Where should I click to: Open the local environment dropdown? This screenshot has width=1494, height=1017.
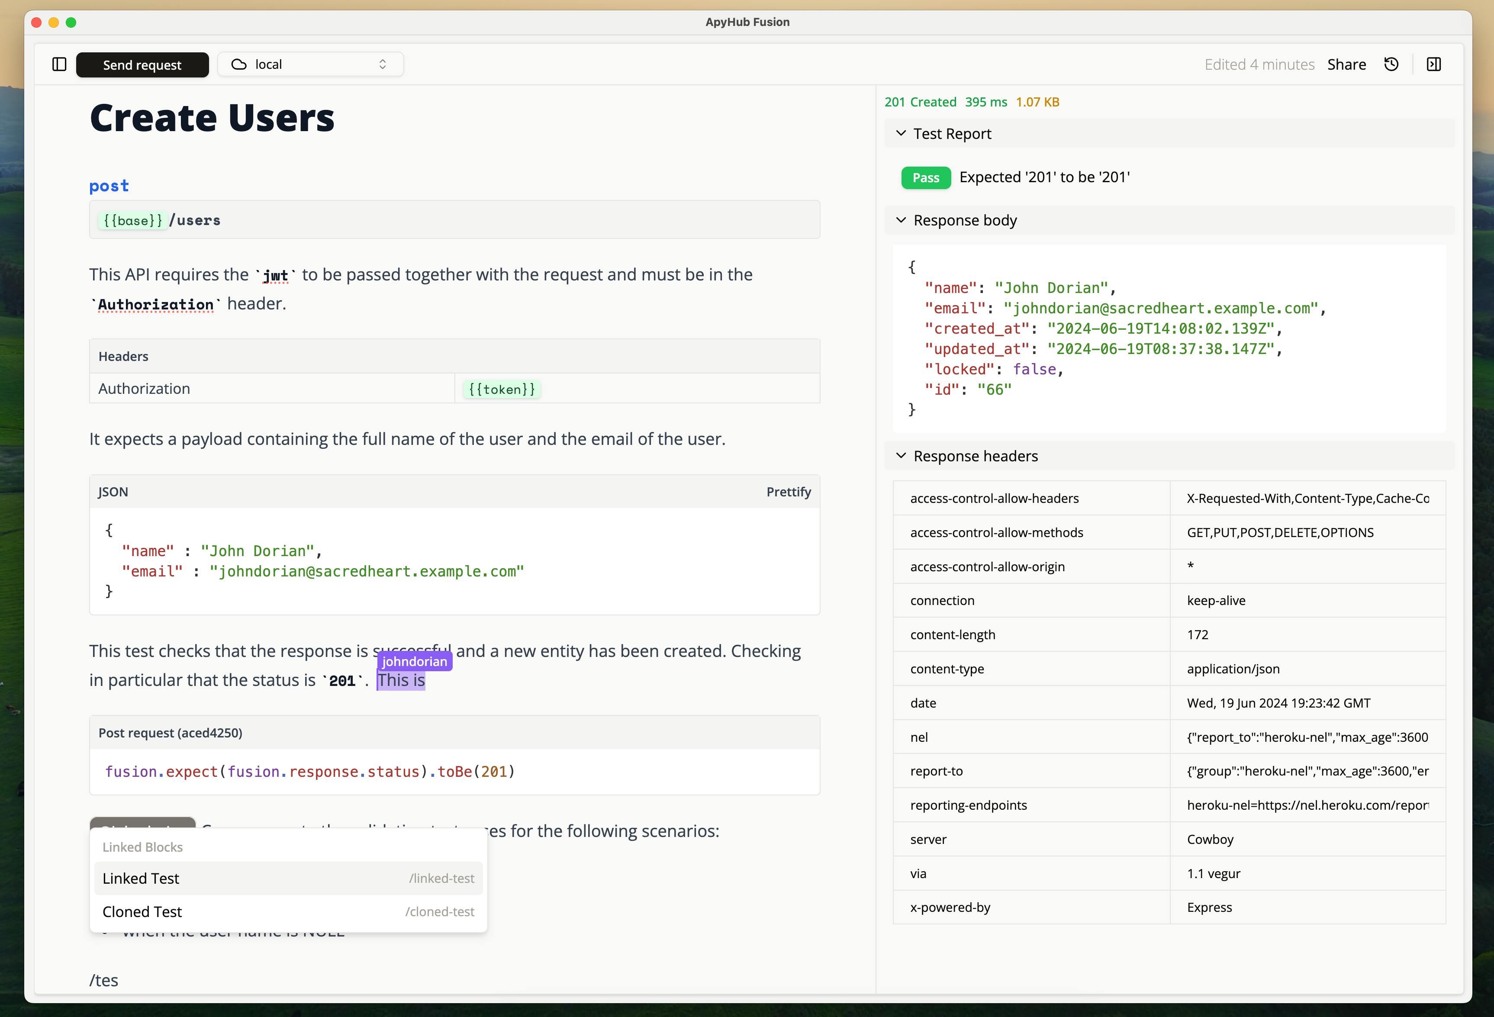310,64
